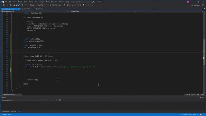This screenshot has width=206, height=116.
Task: Open the Window menu
Action: pyautogui.click(x=61, y=2)
